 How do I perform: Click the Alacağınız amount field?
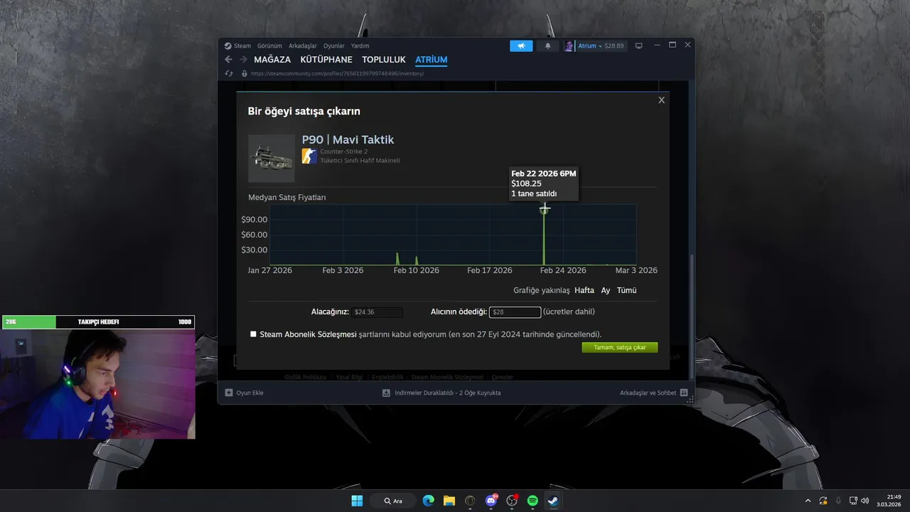(x=378, y=312)
